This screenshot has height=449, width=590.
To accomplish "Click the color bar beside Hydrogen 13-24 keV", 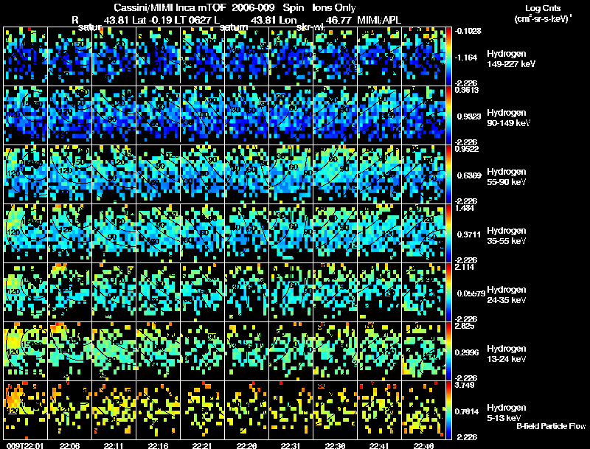I will click(448, 351).
